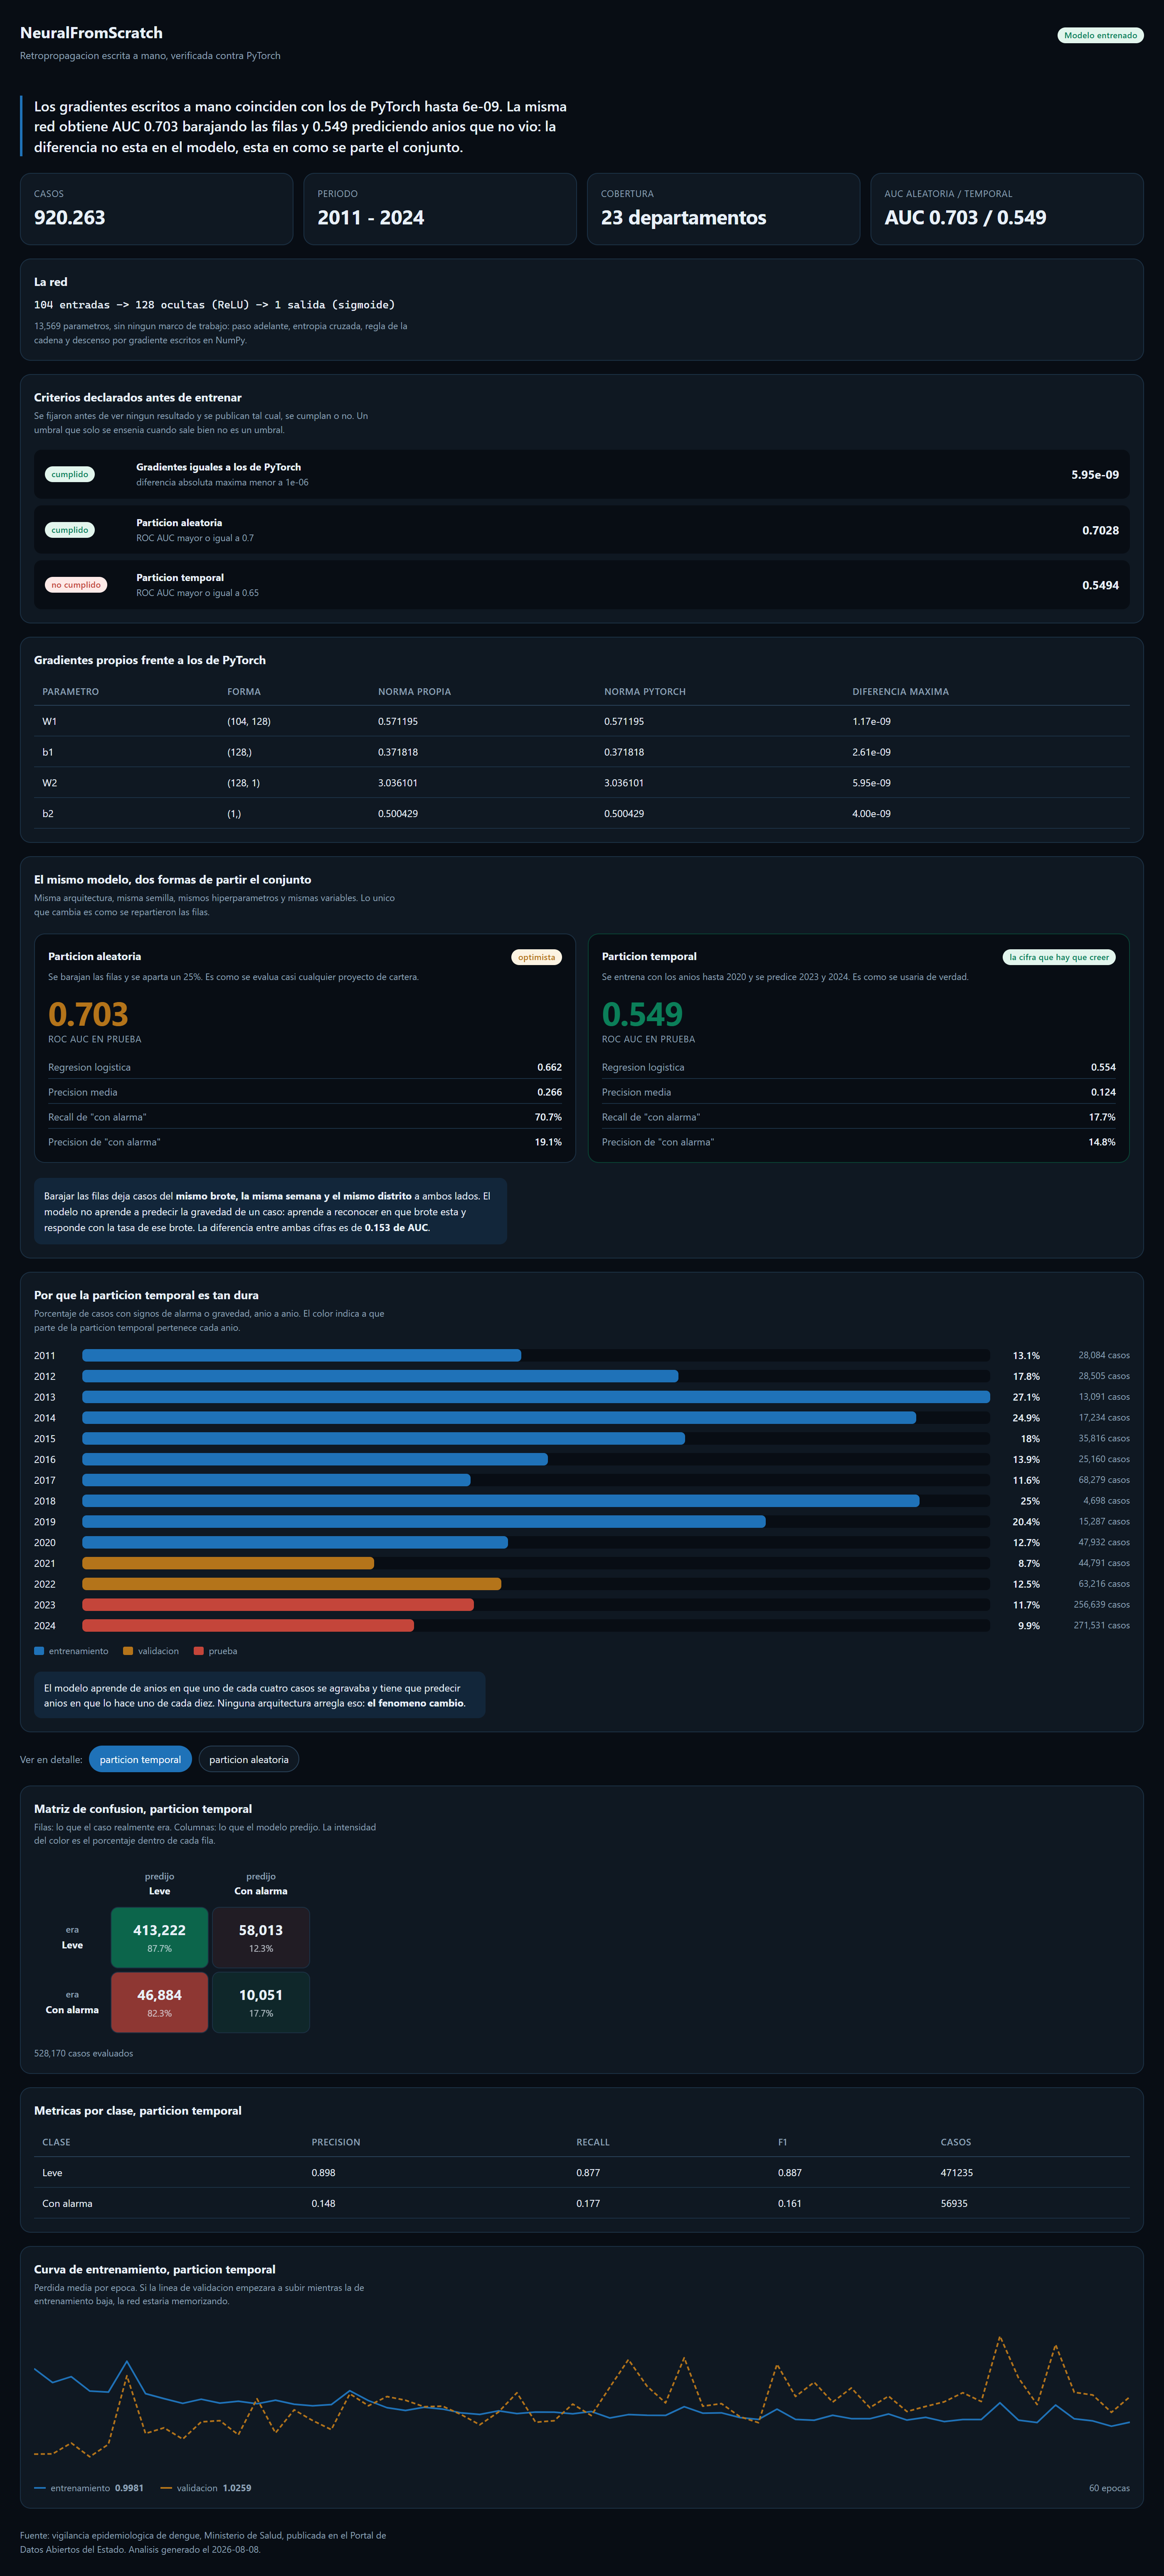This screenshot has height=2576, width=1164.
Task: Click the "no cumplido" badge
Action: coord(76,585)
